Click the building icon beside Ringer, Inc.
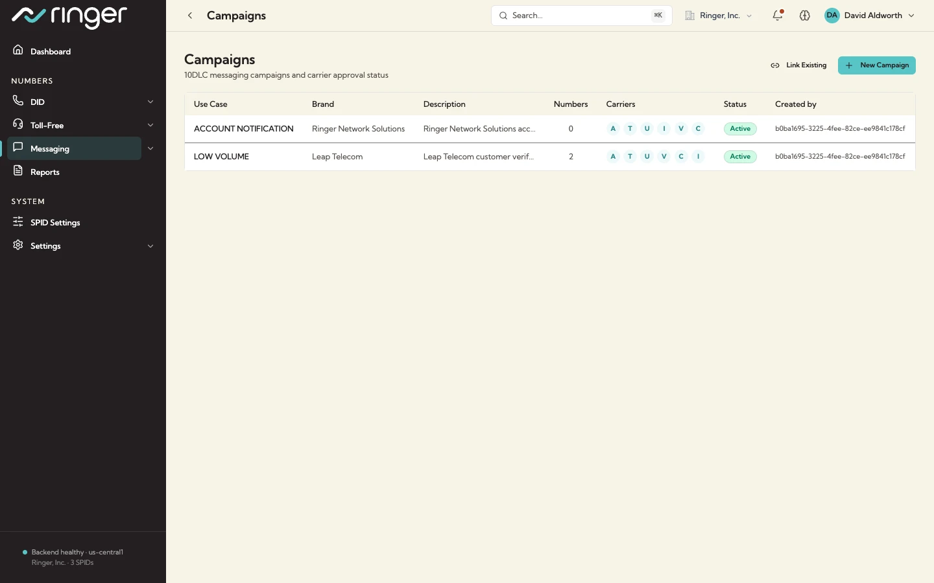This screenshot has height=583, width=934. 690,16
